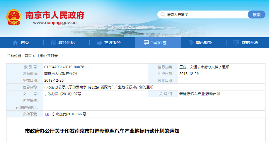Download the 宁政办发[2018]097号 file
Screen dimensions: 269x142
pos(69,114)
